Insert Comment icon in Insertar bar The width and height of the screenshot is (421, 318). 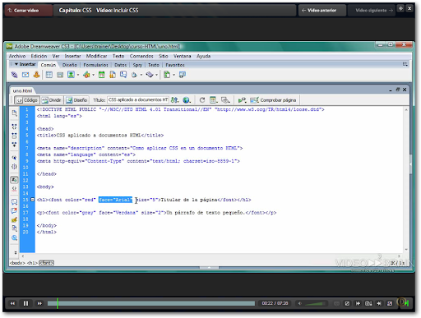tap(123, 75)
